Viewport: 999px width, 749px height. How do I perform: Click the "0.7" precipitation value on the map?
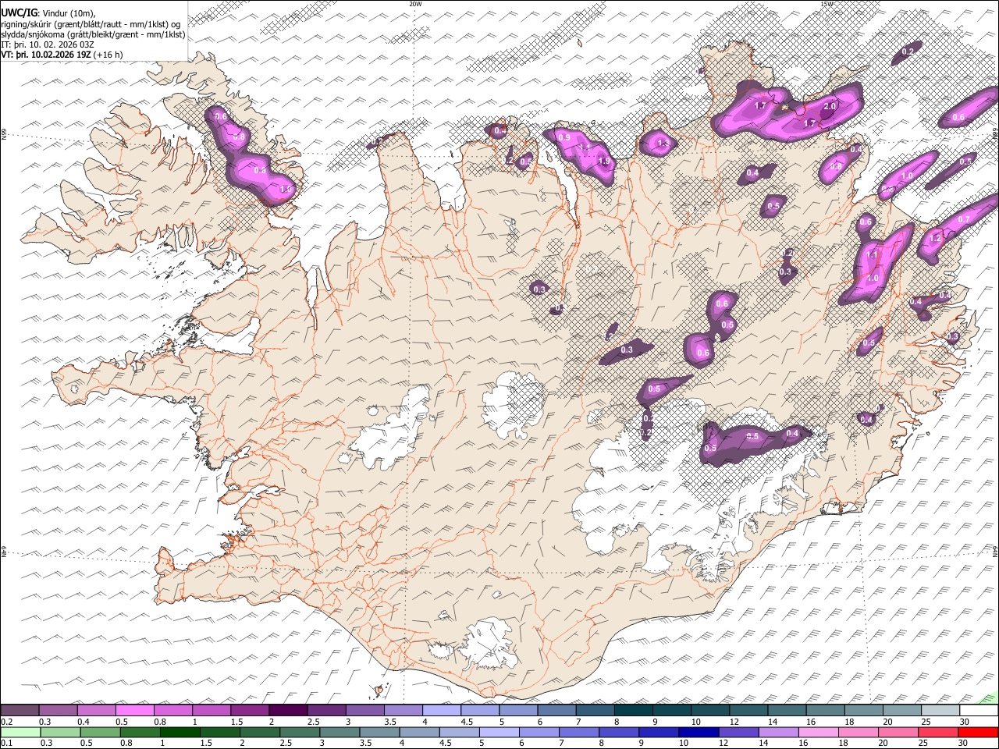click(x=963, y=220)
